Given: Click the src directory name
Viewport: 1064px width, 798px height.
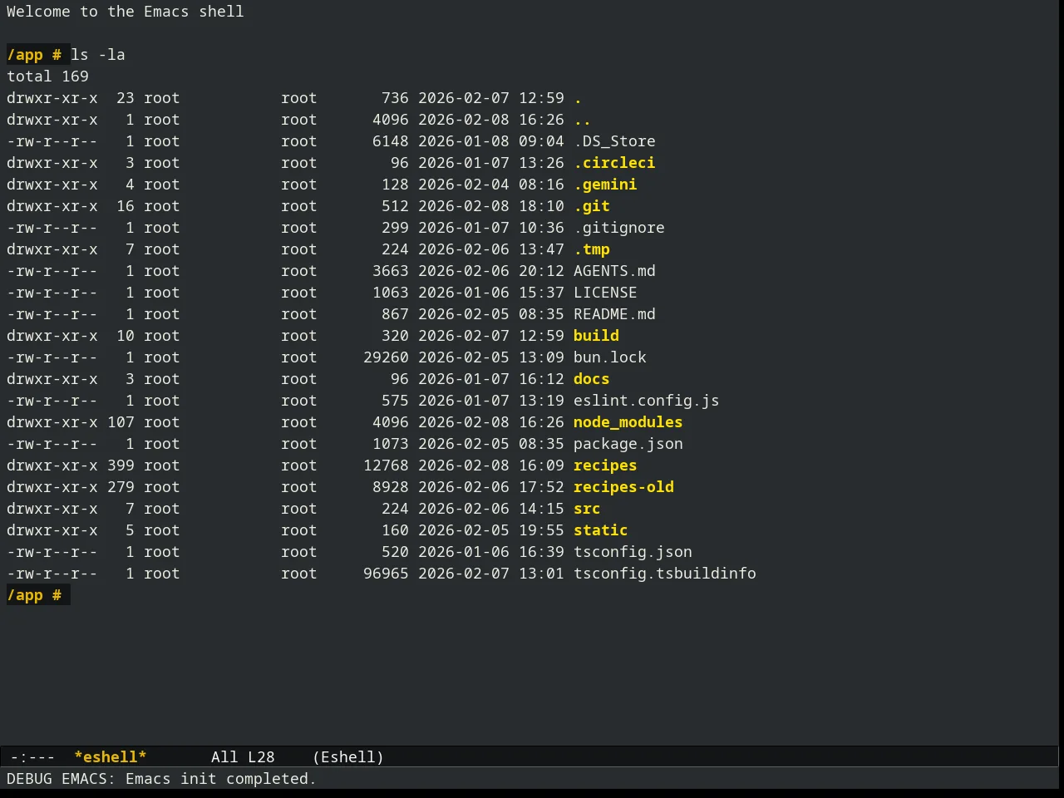Looking at the screenshot, I should pos(587,509).
